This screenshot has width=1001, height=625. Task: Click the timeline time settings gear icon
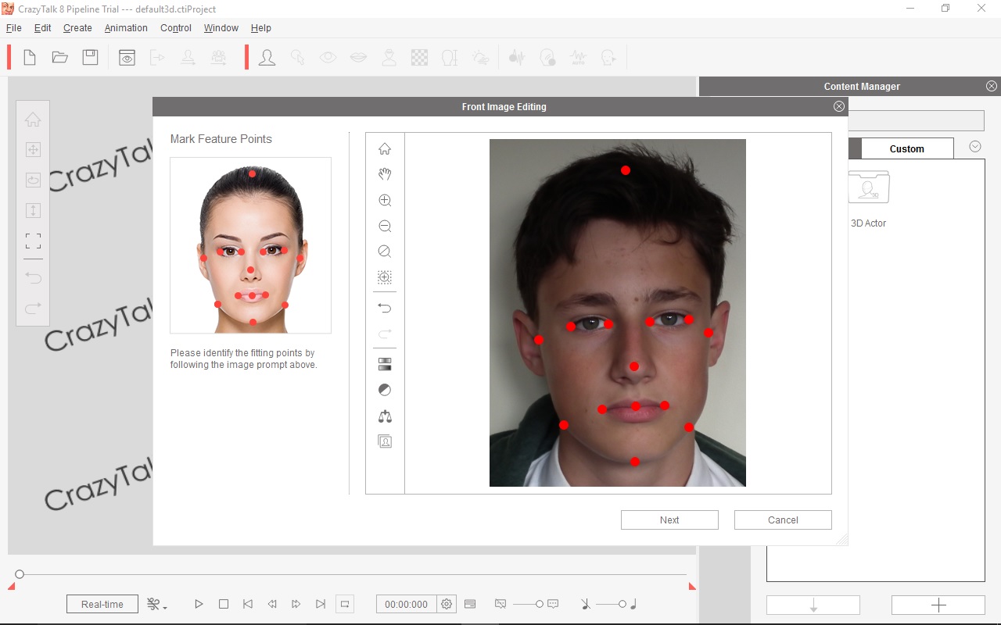447,604
